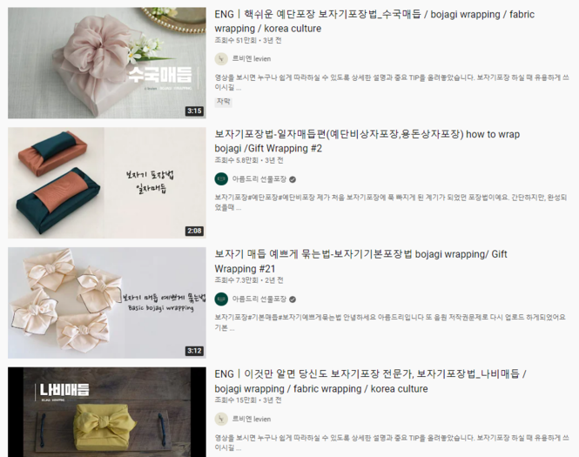Click 르비엔 levien avatar on 나비매듭 video
The height and width of the screenshot is (457, 579).
tap(221, 419)
